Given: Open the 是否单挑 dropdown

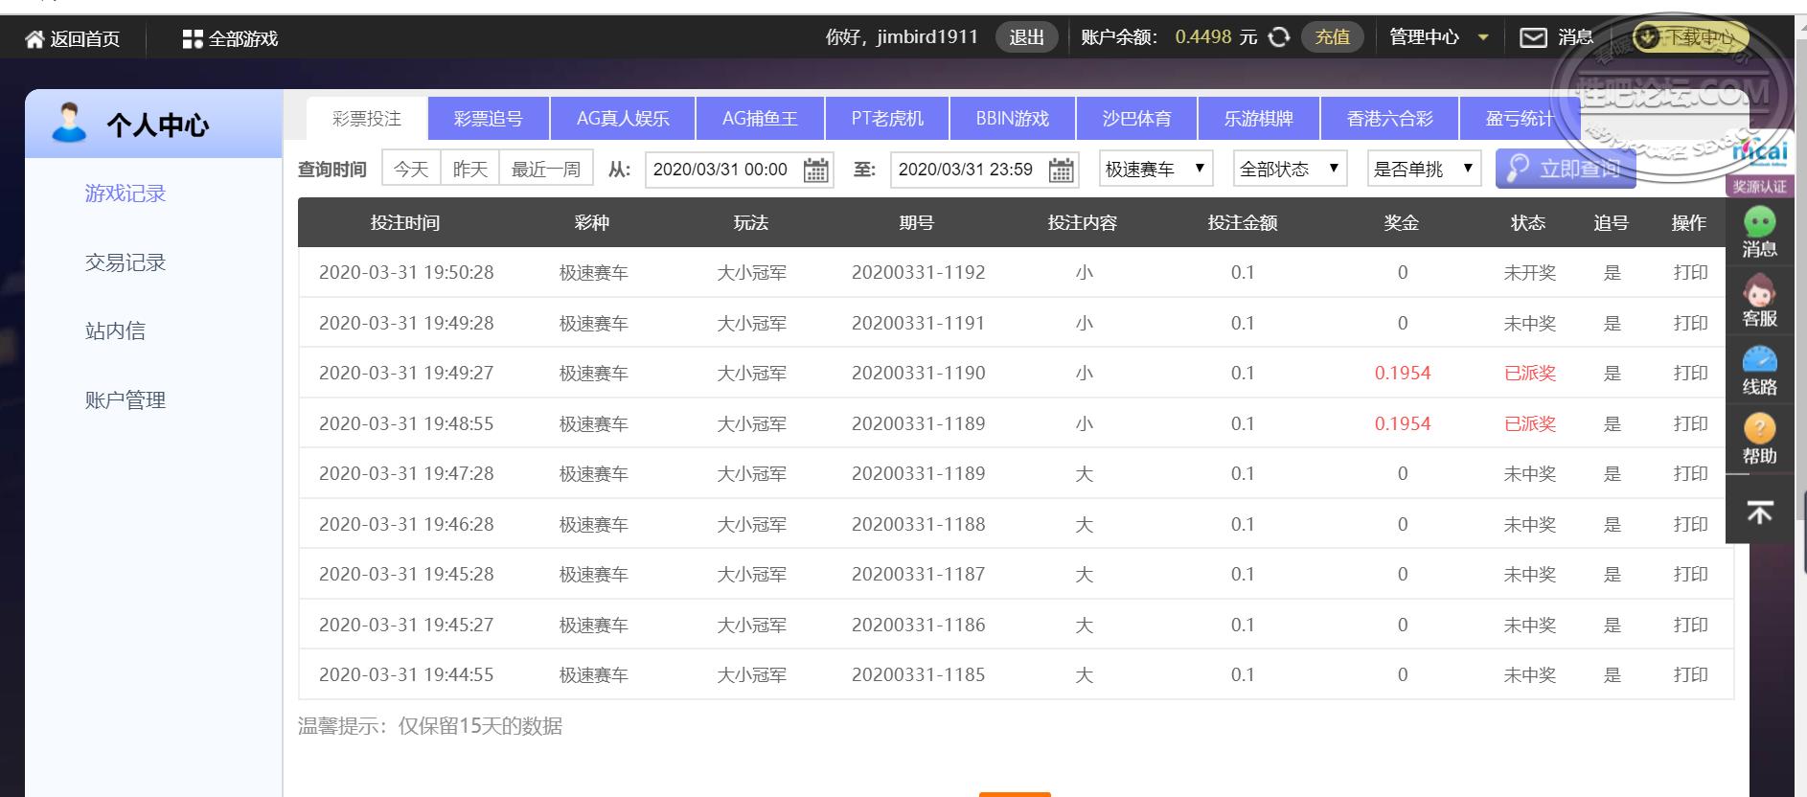Looking at the screenshot, I should [x=1424, y=169].
